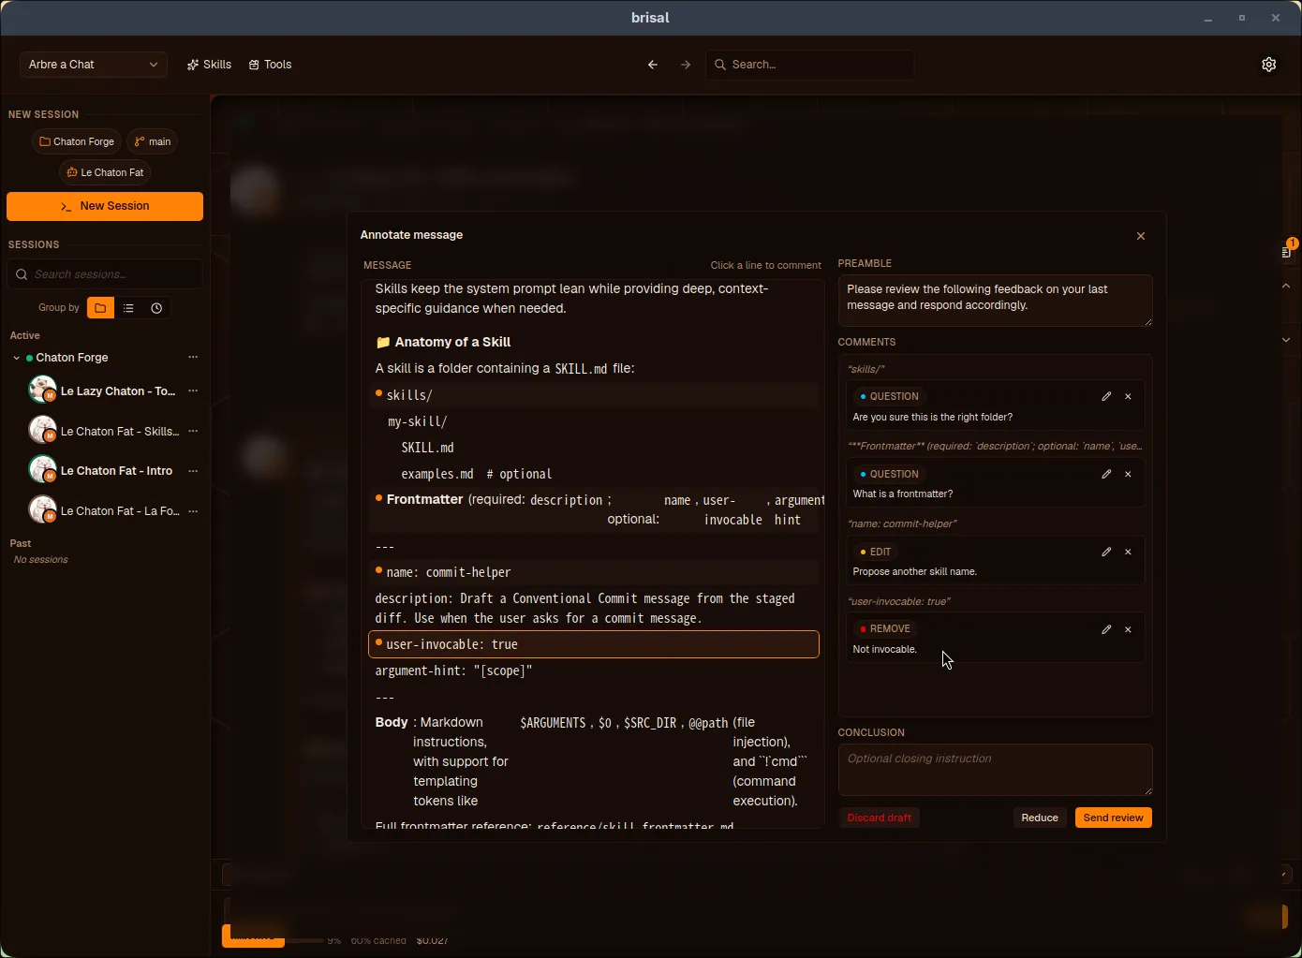Click the user-invocable: true line
Screen dimensions: 1302x958
[x=594, y=644]
